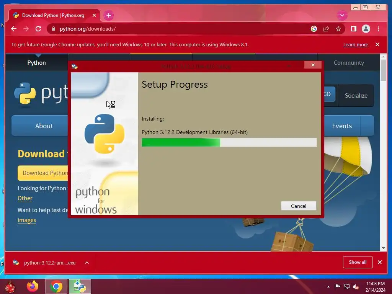The width and height of the screenshot is (392, 294).
Task: Click the network tray icon
Action: [347, 286]
